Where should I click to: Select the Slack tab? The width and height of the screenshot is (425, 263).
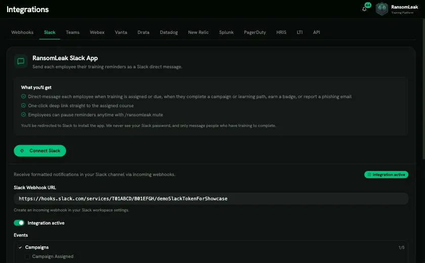coord(50,32)
